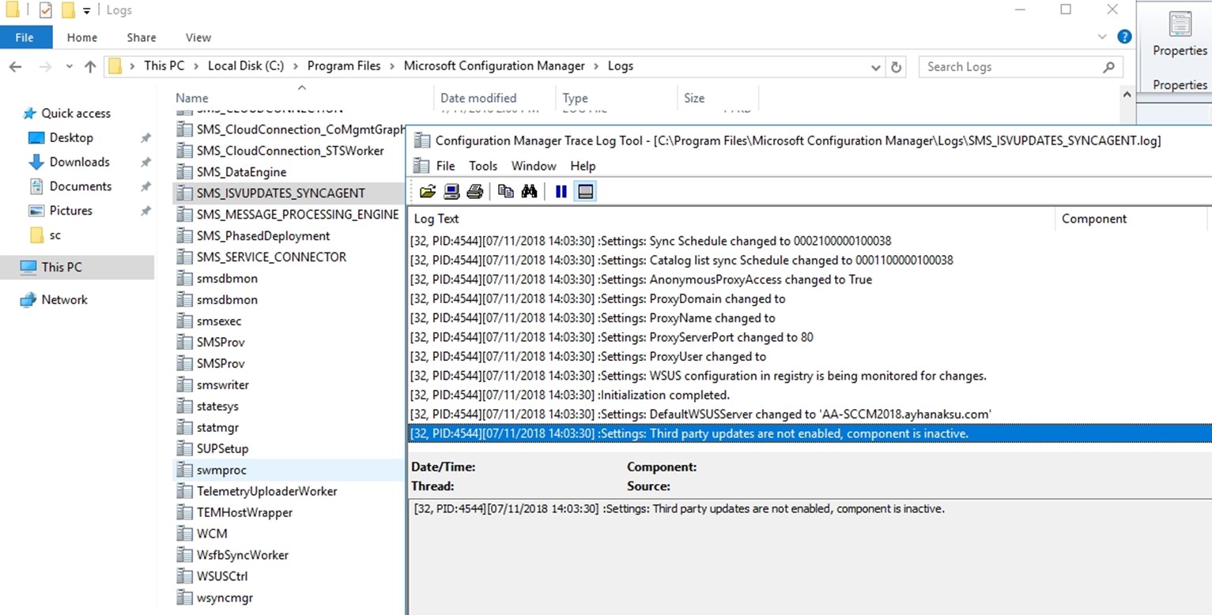Screen dimensions: 1212x615
Task: Sort files by Name column header
Action: pos(192,99)
